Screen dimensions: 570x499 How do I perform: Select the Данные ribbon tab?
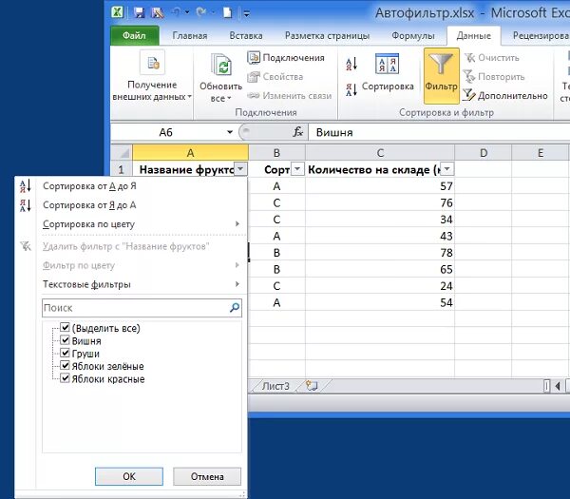pyautogui.click(x=474, y=36)
